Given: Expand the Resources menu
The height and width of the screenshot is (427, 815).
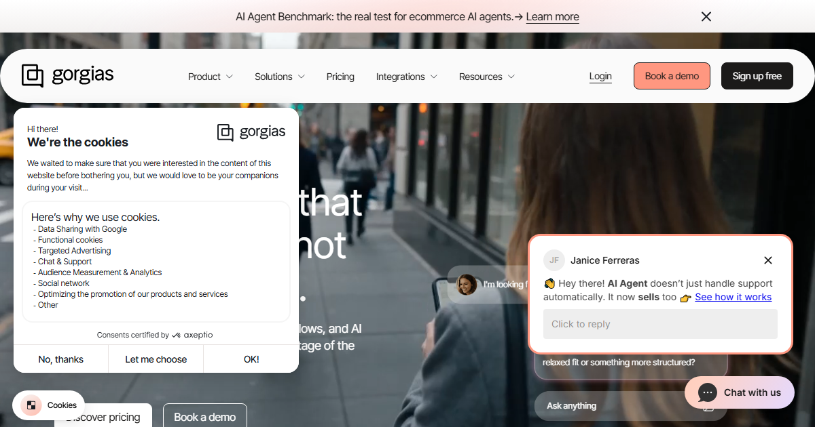Looking at the screenshot, I should click(x=487, y=77).
